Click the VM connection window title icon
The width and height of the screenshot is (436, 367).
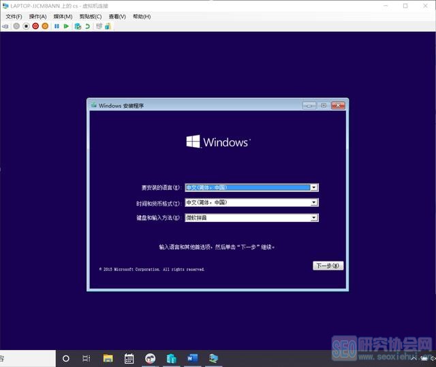[x=5, y=6]
